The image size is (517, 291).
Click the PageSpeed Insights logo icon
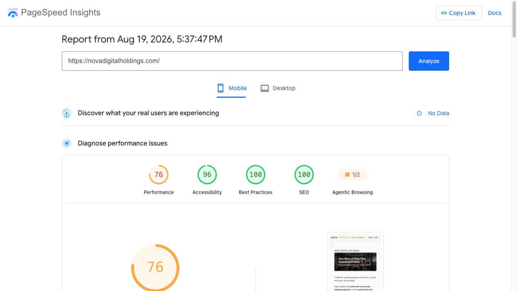[x=13, y=13]
